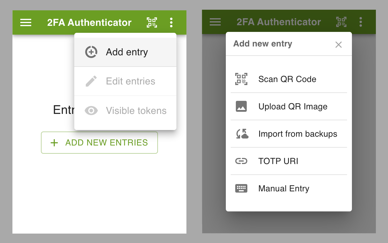Click the Import from backups cloud icon
This screenshot has width=388, height=243.
242,134
